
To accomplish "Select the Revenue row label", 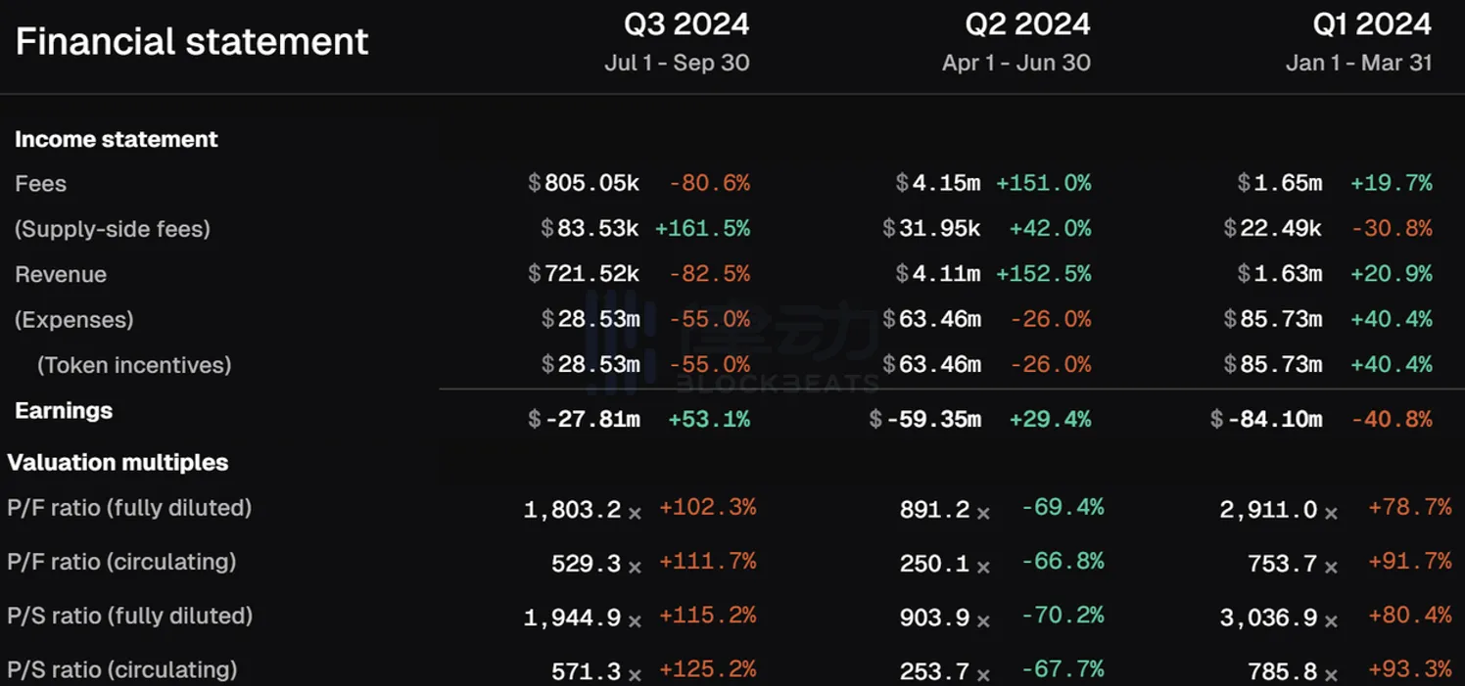I will 61,275.
